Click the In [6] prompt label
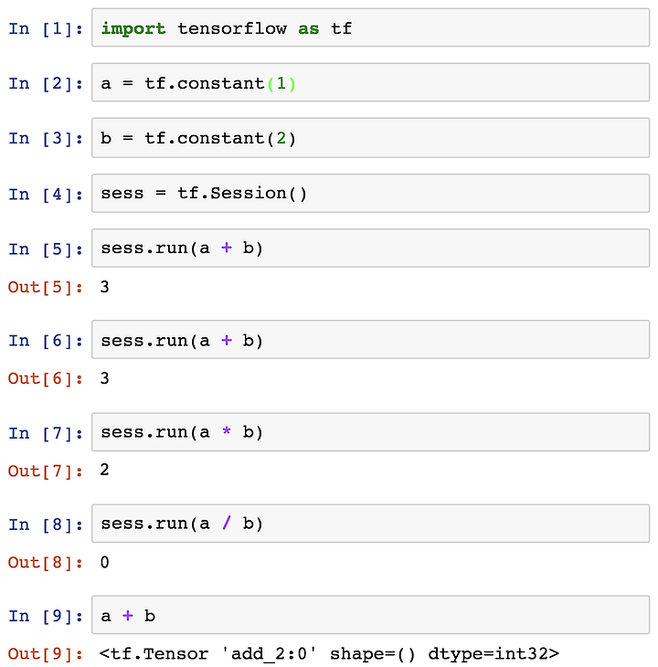658x667 pixels. (46, 341)
